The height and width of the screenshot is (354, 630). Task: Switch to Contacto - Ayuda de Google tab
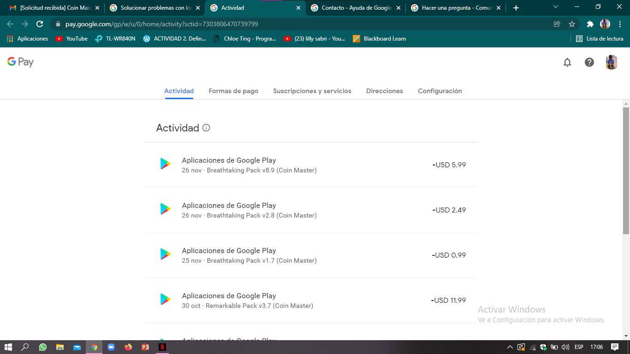tap(356, 8)
